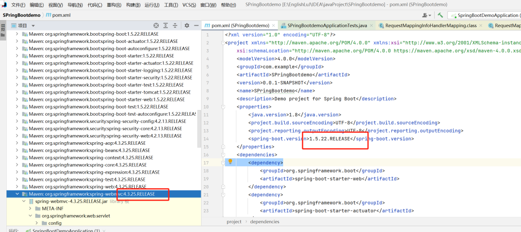Open the 构建(B) menu
The height and width of the screenshot is (232, 521).
click(x=134, y=5)
